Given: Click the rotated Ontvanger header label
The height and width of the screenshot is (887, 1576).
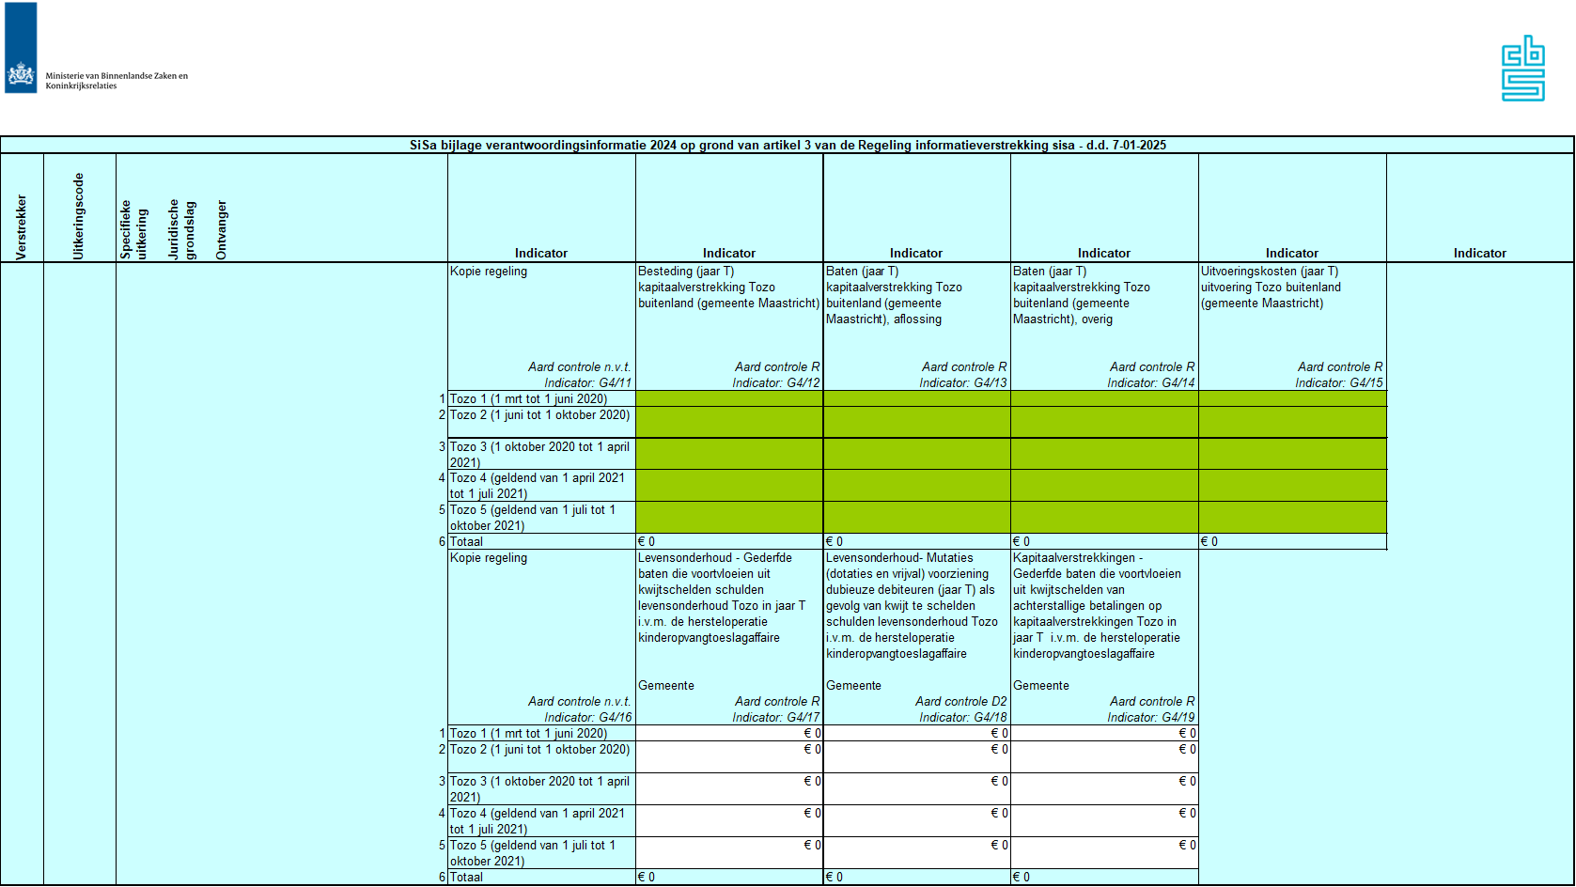Looking at the screenshot, I should click(222, 229).
